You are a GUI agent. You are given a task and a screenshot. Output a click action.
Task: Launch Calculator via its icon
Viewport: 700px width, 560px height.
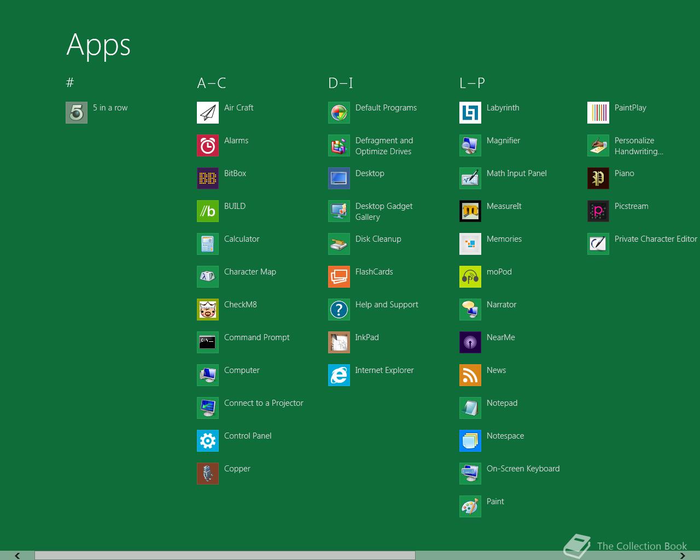click(x=208, y=244)
